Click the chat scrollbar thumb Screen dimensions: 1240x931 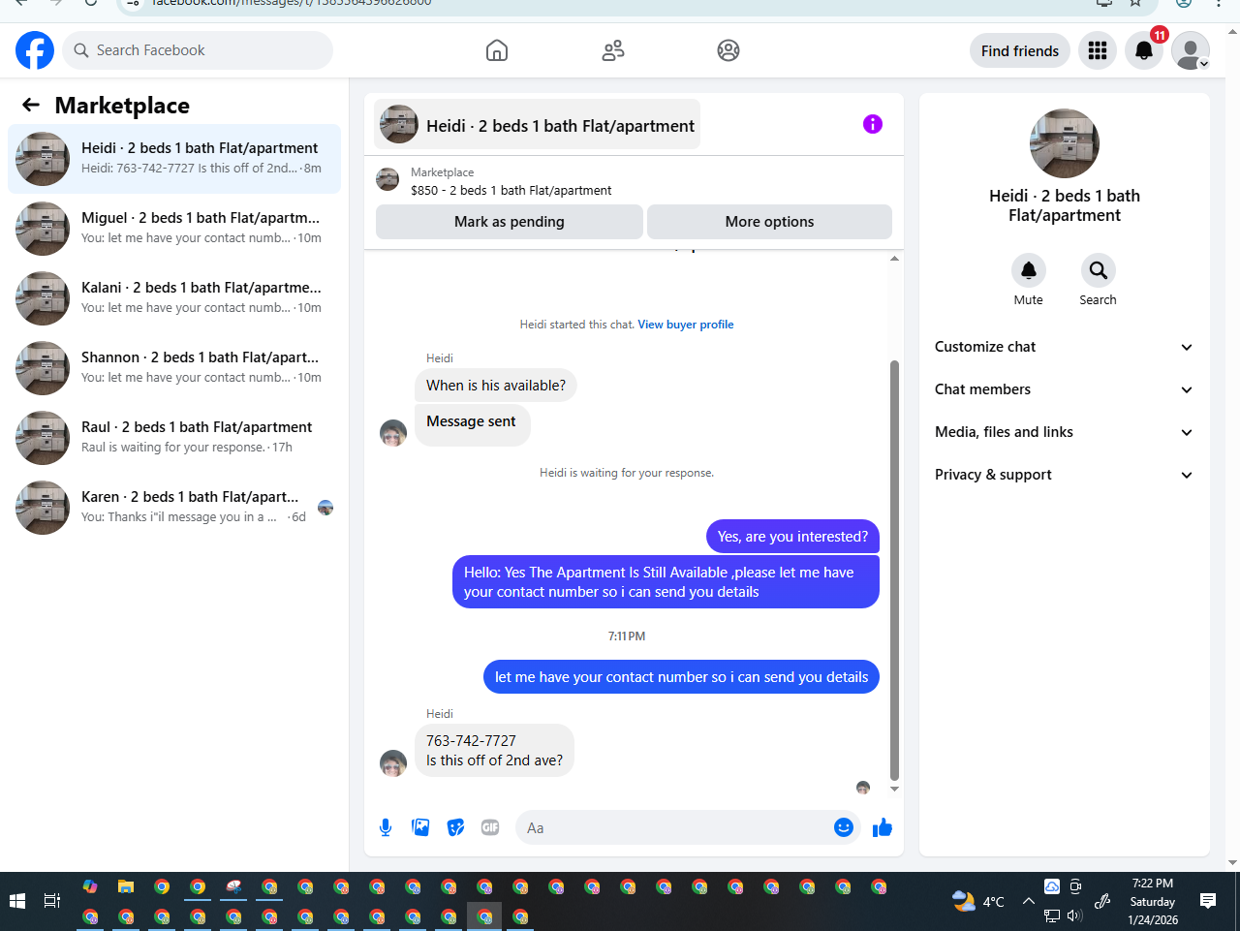(894, 570)
